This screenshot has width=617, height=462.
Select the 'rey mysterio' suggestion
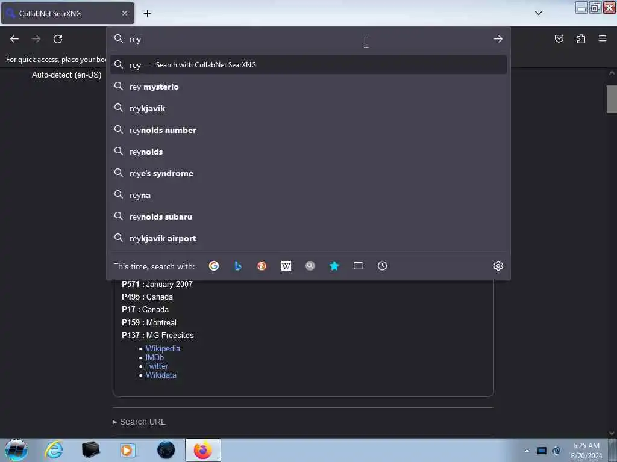click(308, 87)
